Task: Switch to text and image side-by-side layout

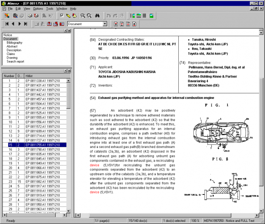Action: tap(132, 16)
